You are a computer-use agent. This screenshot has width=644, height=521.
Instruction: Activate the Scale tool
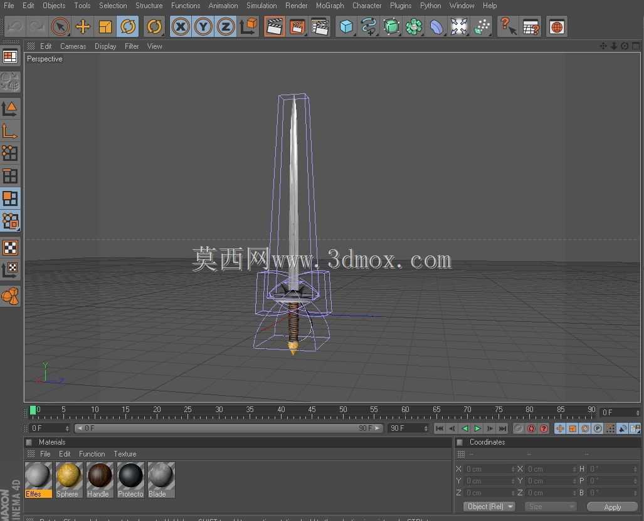[x=105, y=27]
